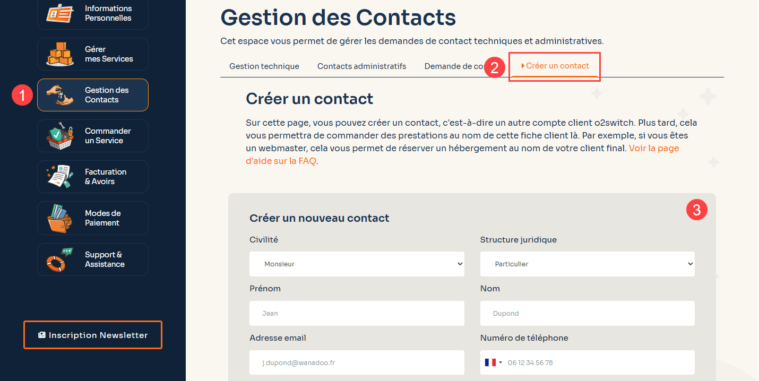
Task: Open the Civilité dropdown
Action: tap(356, 264)
